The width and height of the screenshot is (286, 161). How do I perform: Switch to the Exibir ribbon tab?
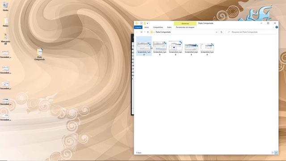click(169, 27)
